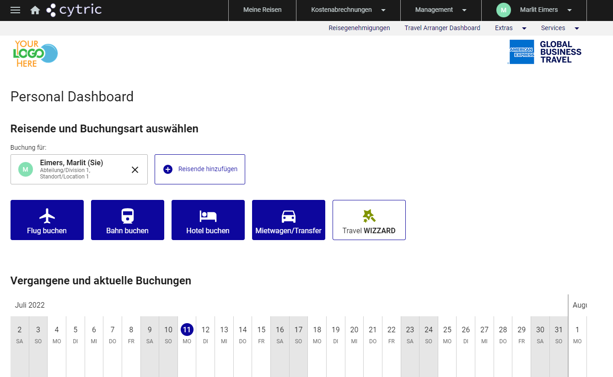Click Hotel buchen bed button

point(208,220)
